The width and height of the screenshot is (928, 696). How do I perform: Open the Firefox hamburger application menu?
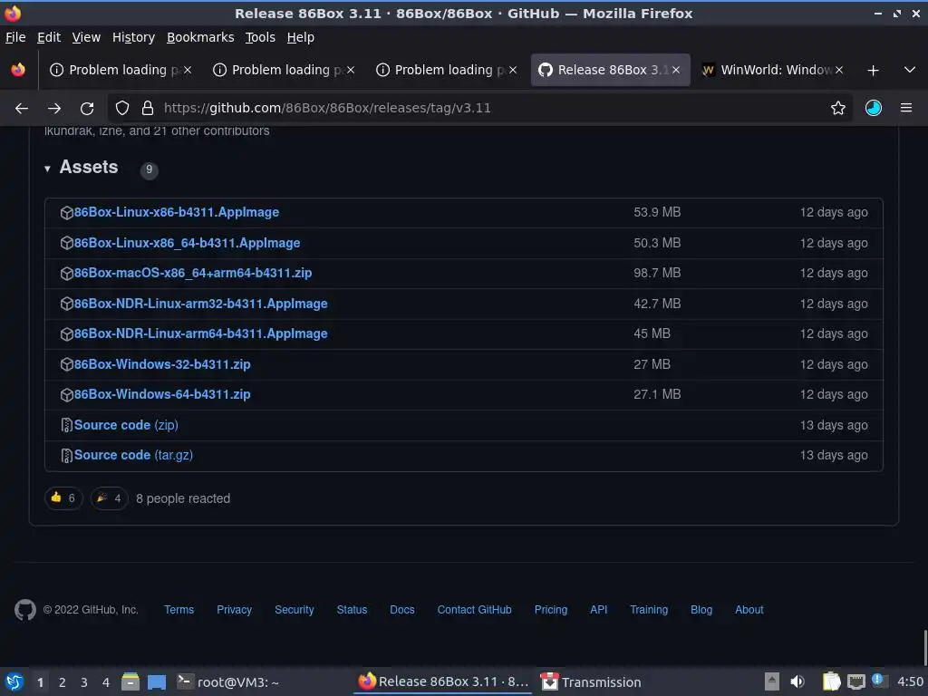[906, 108]
